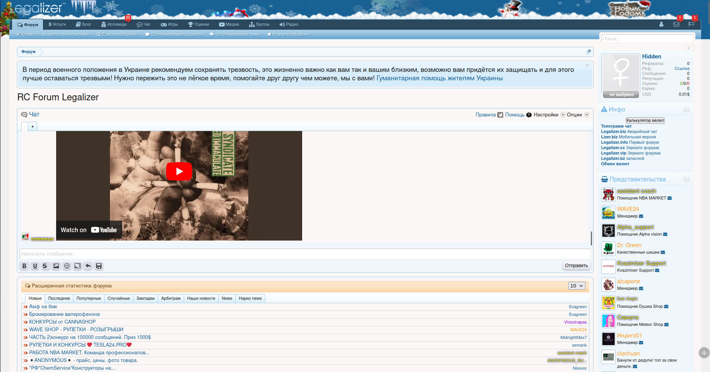710x372 pixels.
Task: Open Новые сообщения link
Action: (289, 34)
